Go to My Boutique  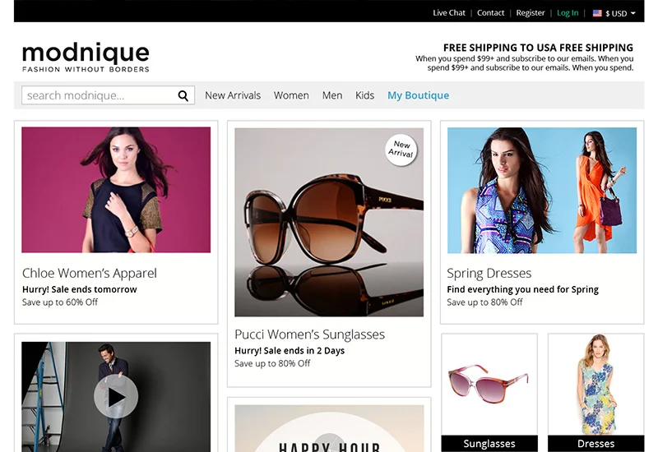click(x=418, y=95)
